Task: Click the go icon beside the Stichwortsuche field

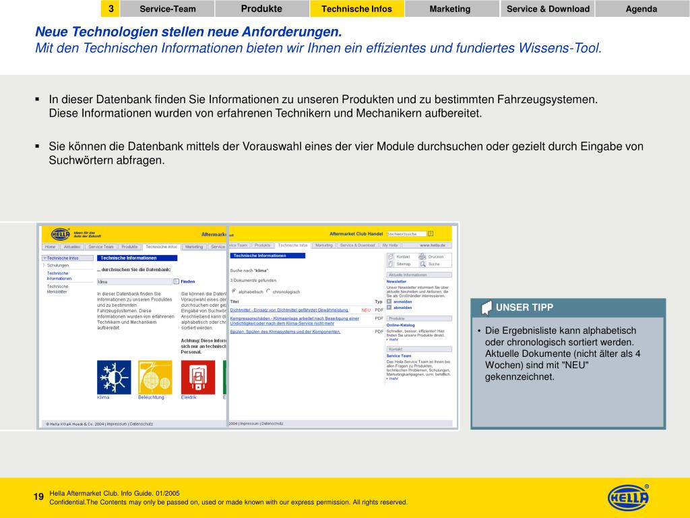Action: coord(431,234)
